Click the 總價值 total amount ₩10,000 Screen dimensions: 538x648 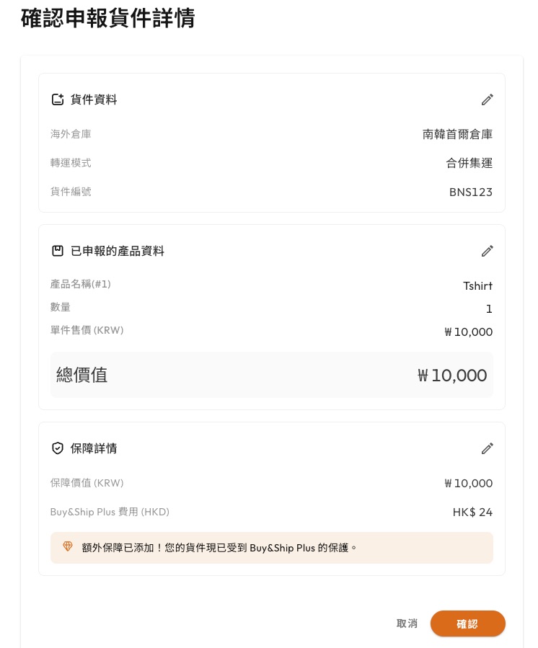452,376
